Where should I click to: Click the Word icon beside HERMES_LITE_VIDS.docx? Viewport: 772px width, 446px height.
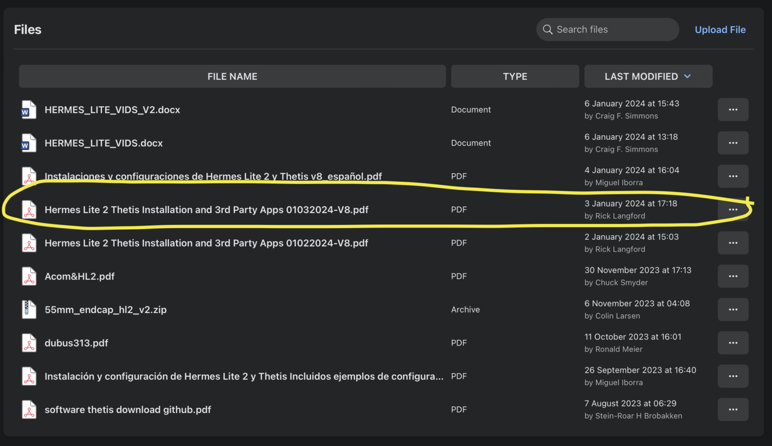pos(29,143)
